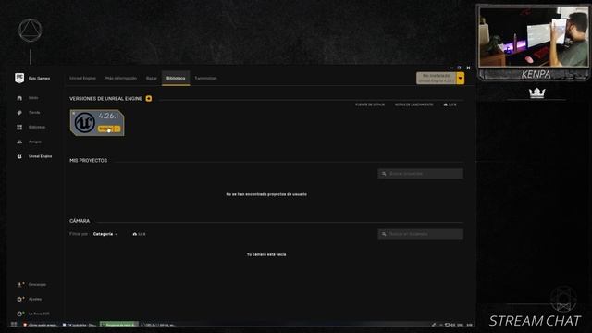
Task: Open the Ajustes settings gear icon
Action: point(20,299)
